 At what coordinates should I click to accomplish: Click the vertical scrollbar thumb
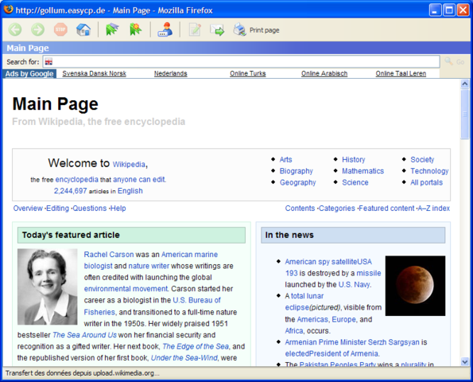[465, 114]
